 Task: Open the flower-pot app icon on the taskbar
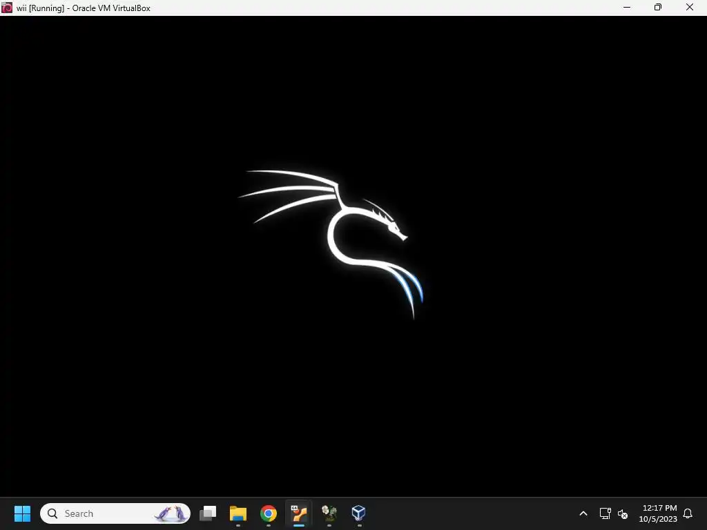pos(329,513)
